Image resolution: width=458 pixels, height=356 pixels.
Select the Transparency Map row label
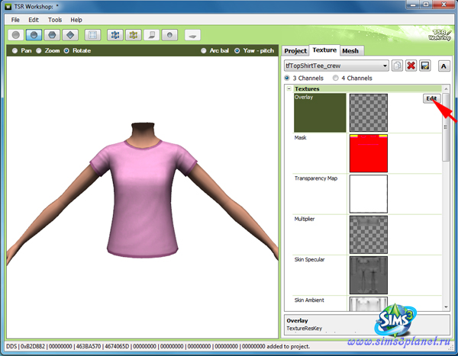[x=316, y=178]
